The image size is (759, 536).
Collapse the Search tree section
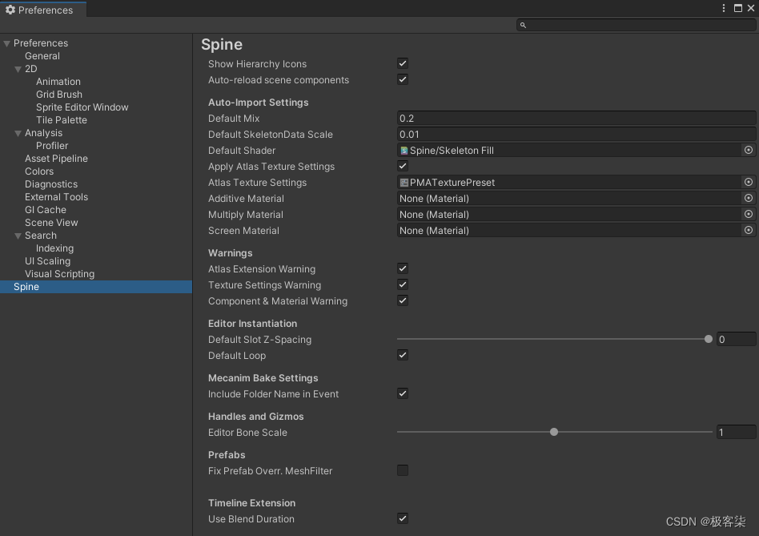tap(18, 236)
